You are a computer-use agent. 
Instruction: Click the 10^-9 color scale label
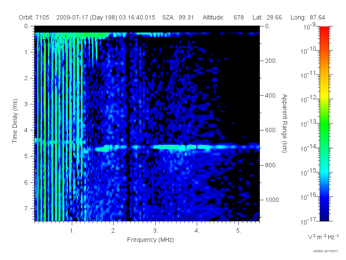click(x=310, y=26)
